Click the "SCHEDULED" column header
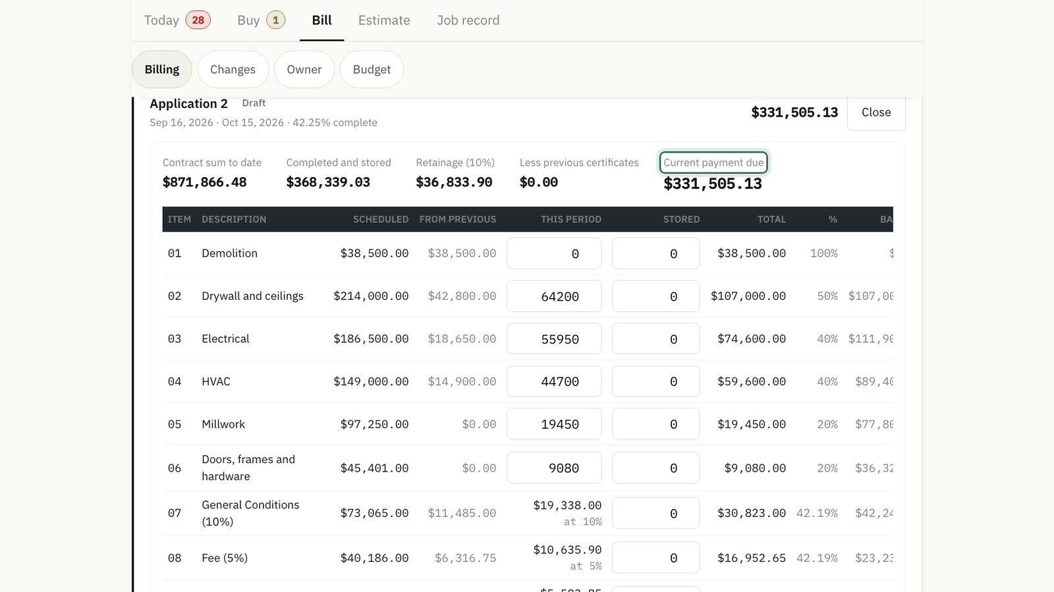 pyautogui.click(x=381, y=219)
